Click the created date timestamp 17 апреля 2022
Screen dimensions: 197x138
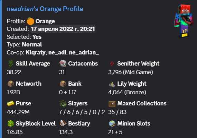click(x=63, y=29)
